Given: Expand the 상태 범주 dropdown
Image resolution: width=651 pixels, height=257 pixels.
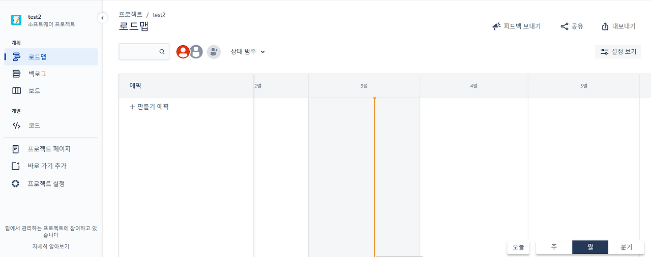Looking at the screenshot, I should coord(248,52).
